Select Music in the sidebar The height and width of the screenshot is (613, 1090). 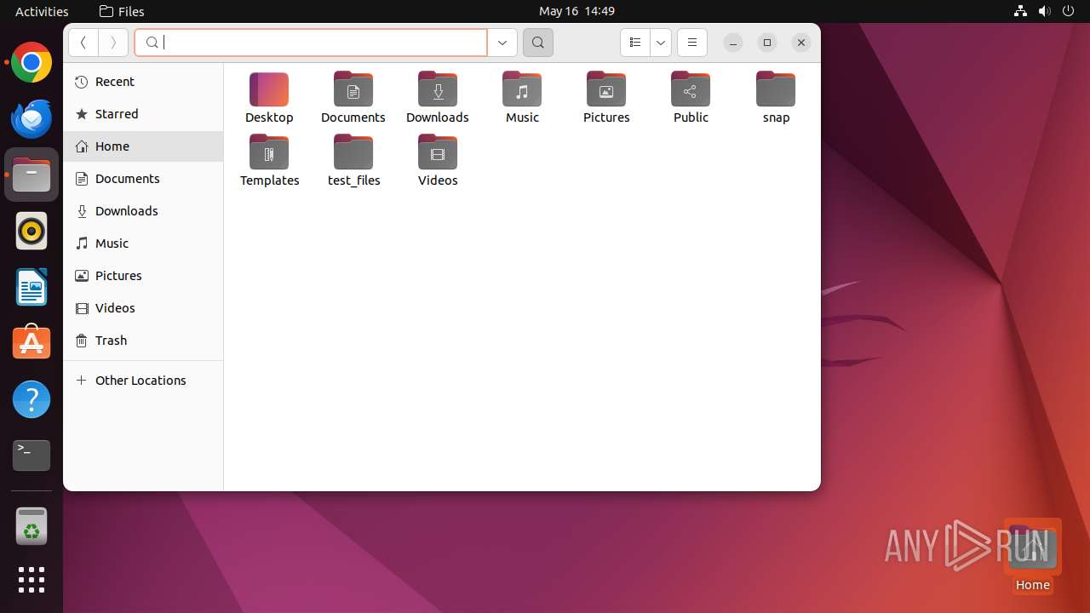(143, 243)
